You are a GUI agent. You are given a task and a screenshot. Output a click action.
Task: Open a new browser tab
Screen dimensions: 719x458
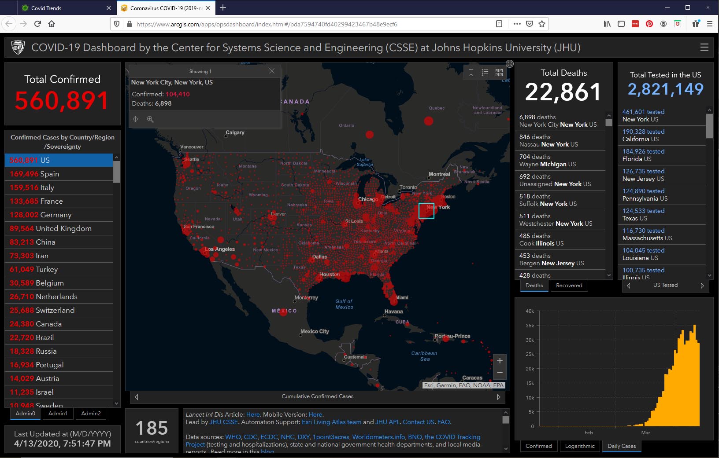(223, 7)
